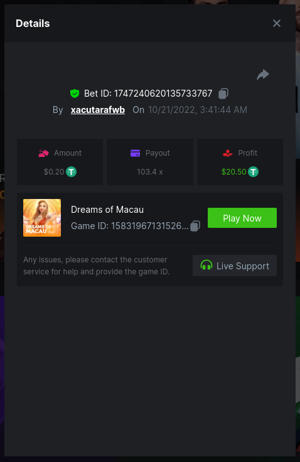Screen dimensions: 300x462
Task: Click the truncated Game ID text
Action: click(130, 226)
